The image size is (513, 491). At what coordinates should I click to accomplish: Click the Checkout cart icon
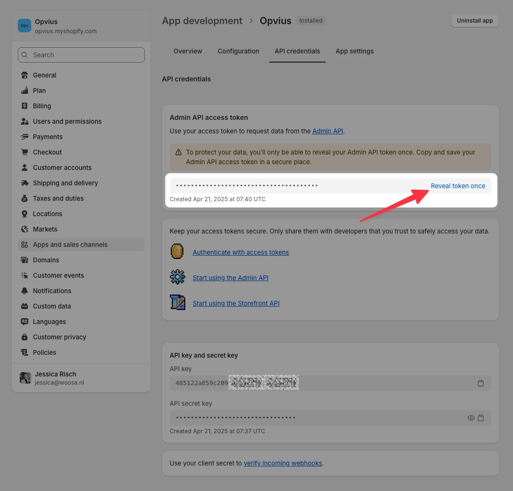(25, 152)
